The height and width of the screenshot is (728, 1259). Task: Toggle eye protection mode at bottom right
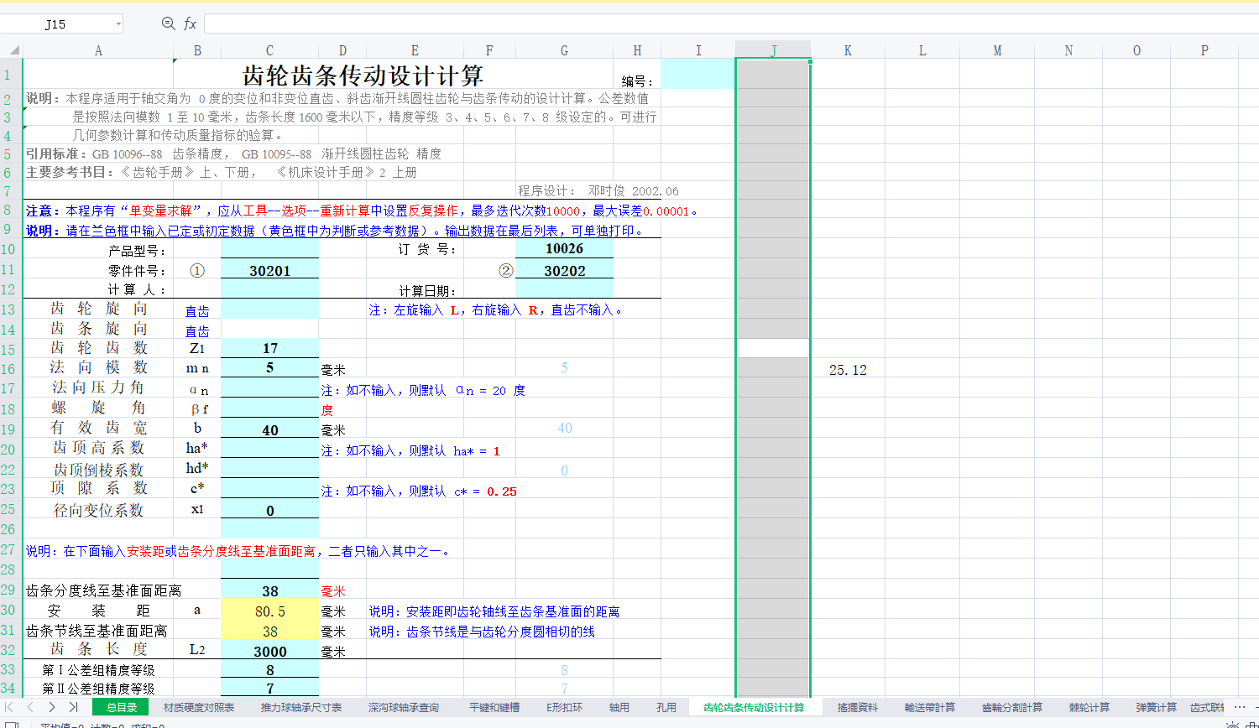(1233, 726)
